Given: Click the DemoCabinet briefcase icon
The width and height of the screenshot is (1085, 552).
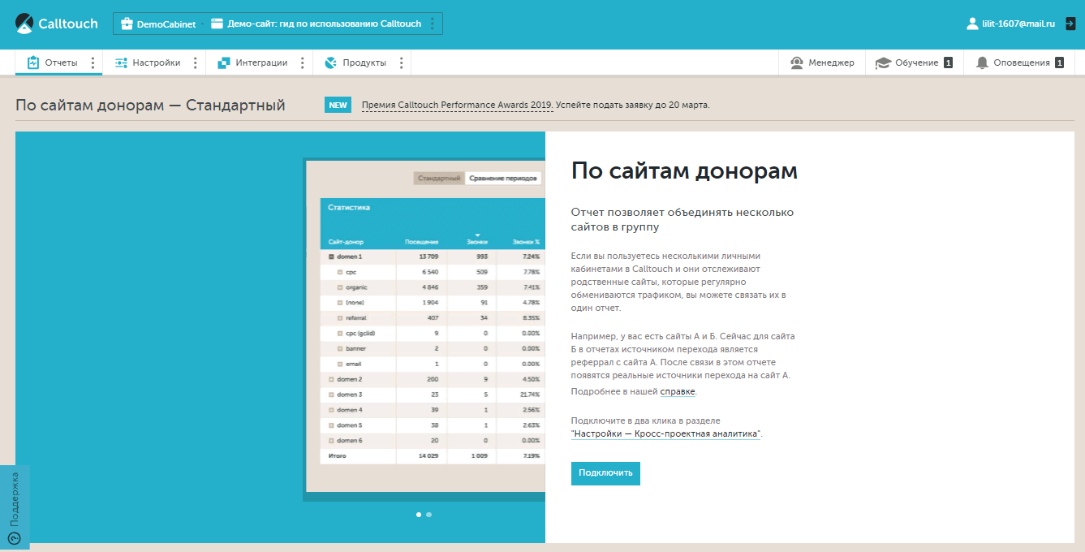Looking at the screenshot, I should coord(127,24).
